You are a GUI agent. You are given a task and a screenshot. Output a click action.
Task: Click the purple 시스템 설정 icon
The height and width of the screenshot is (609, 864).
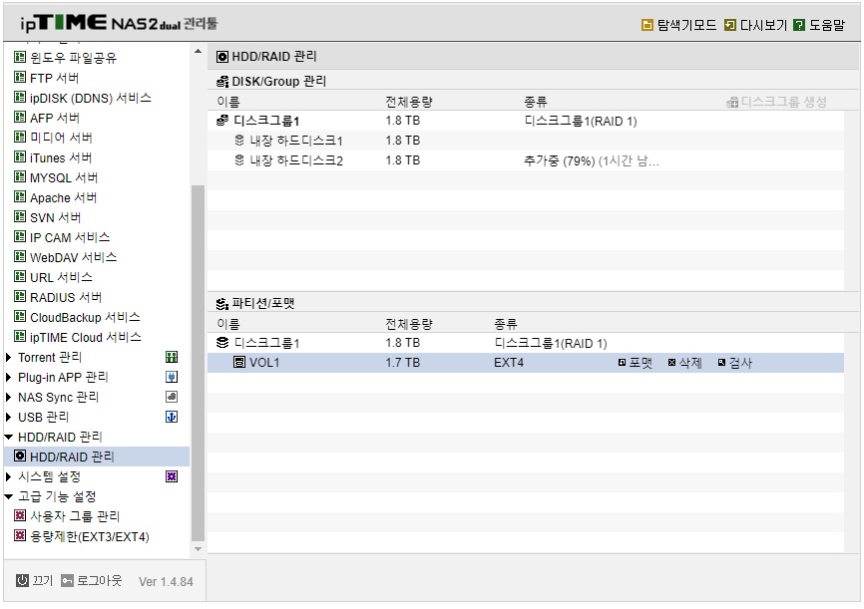[172, 476]
